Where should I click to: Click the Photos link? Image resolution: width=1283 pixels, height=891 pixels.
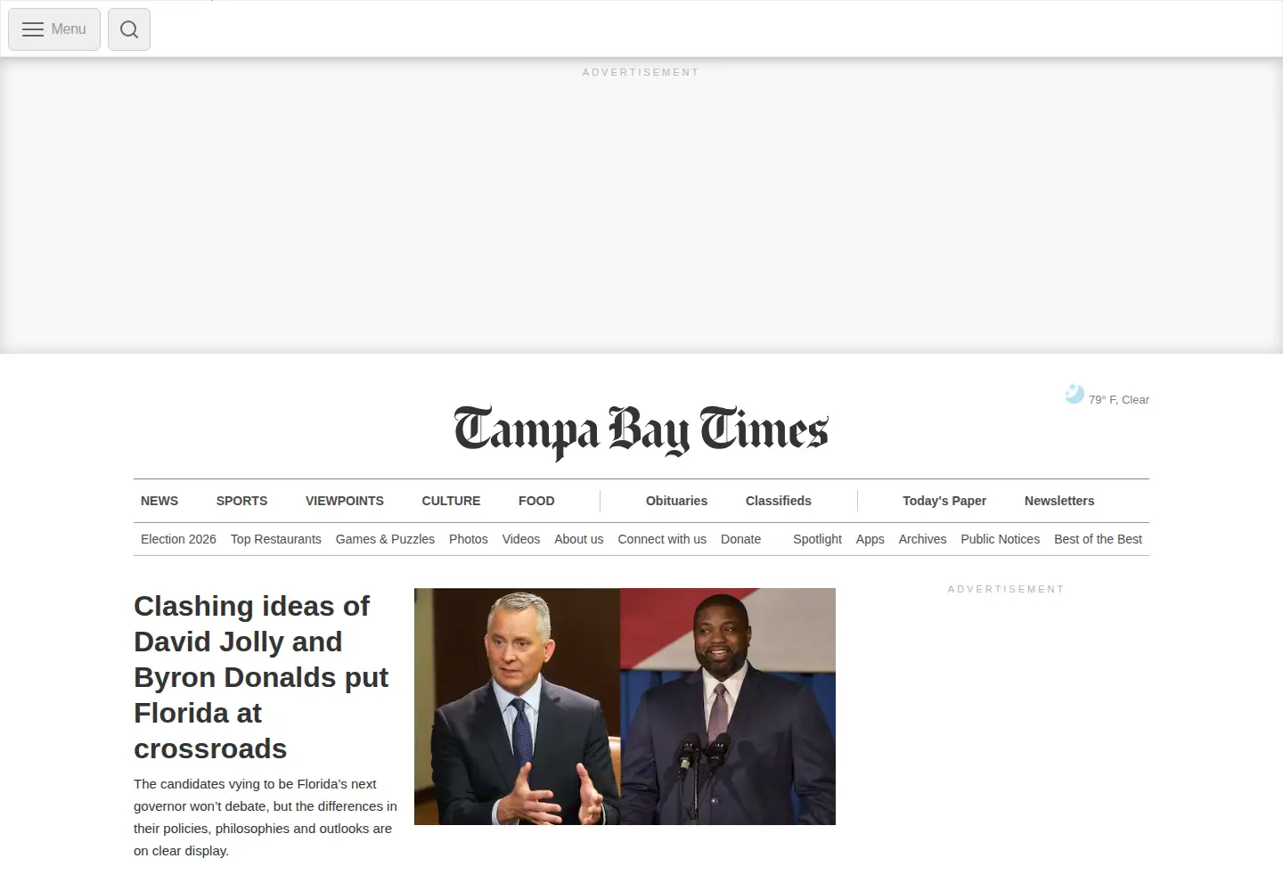[469, 539]
